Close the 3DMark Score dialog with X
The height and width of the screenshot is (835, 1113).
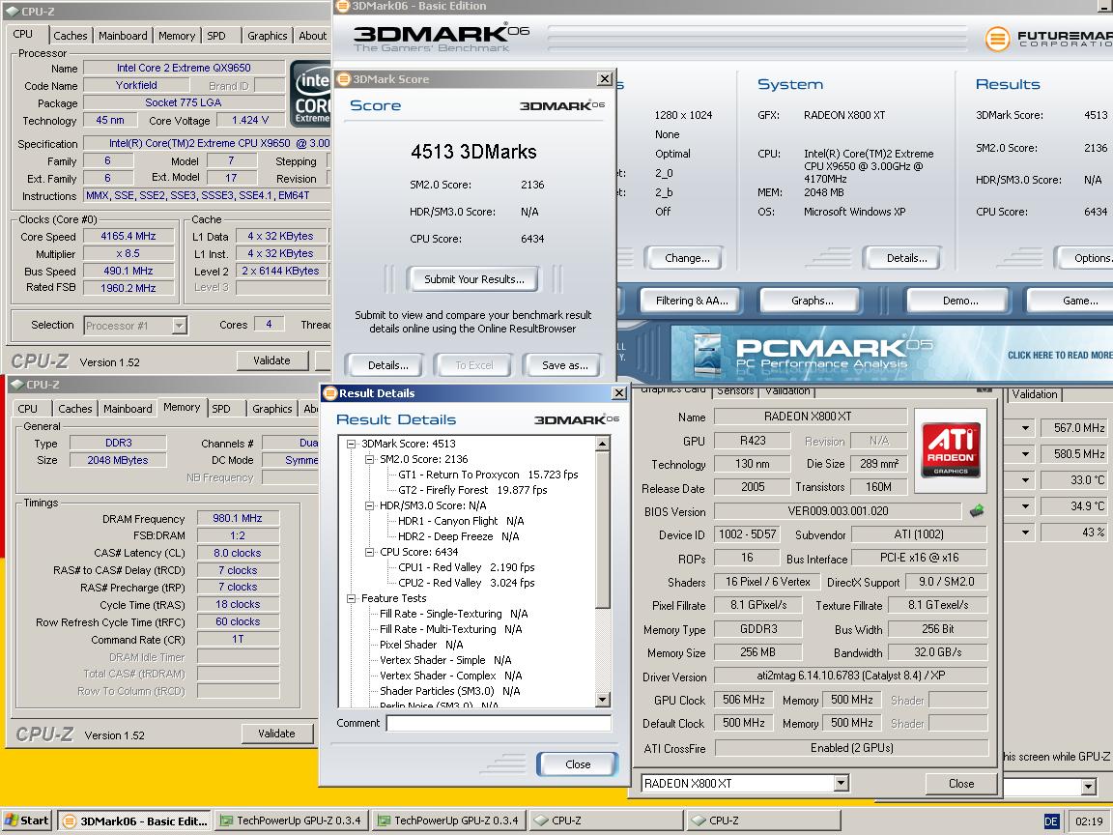pyautogui.click(x=604, y=79)
